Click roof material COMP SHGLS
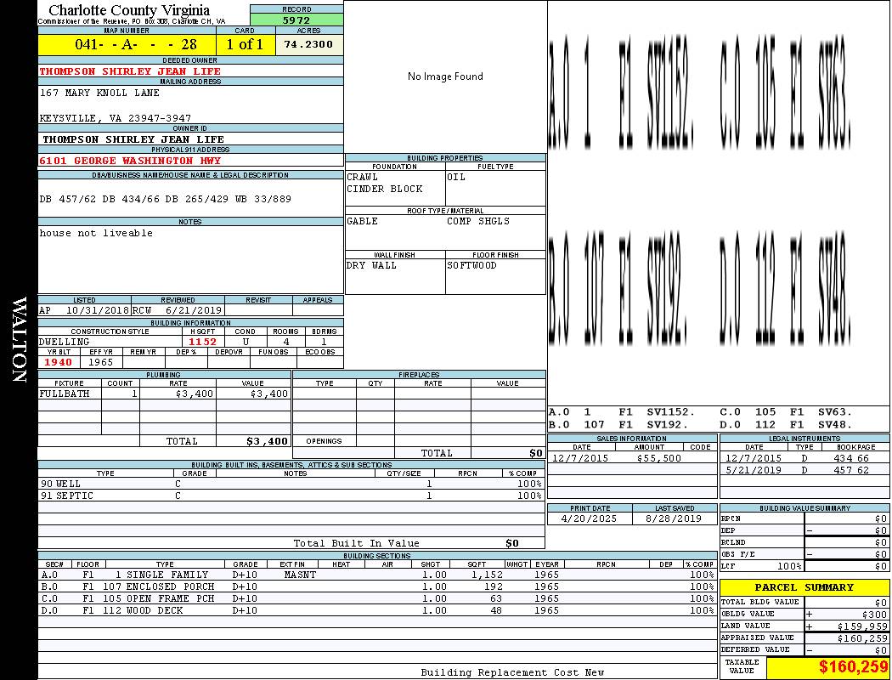Screen dimensions: 892x680 point(477,221)
